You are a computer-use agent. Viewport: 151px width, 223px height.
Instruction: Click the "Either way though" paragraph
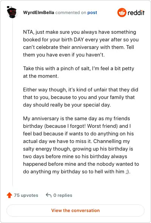[x=80, y=97]
